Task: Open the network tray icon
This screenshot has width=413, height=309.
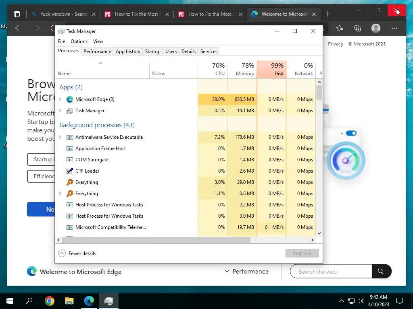Action: pos(351,301)
